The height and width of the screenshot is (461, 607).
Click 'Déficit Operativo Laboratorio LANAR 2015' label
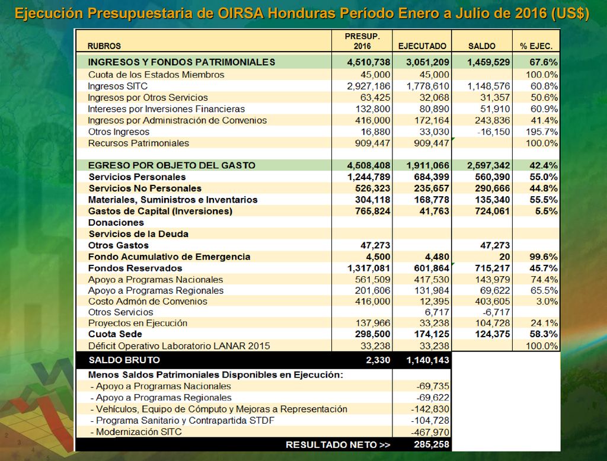coord(179,345)
